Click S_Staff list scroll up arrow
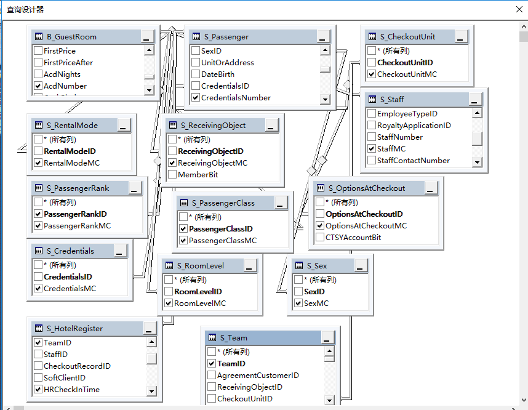528x410 pixels. 477,113
